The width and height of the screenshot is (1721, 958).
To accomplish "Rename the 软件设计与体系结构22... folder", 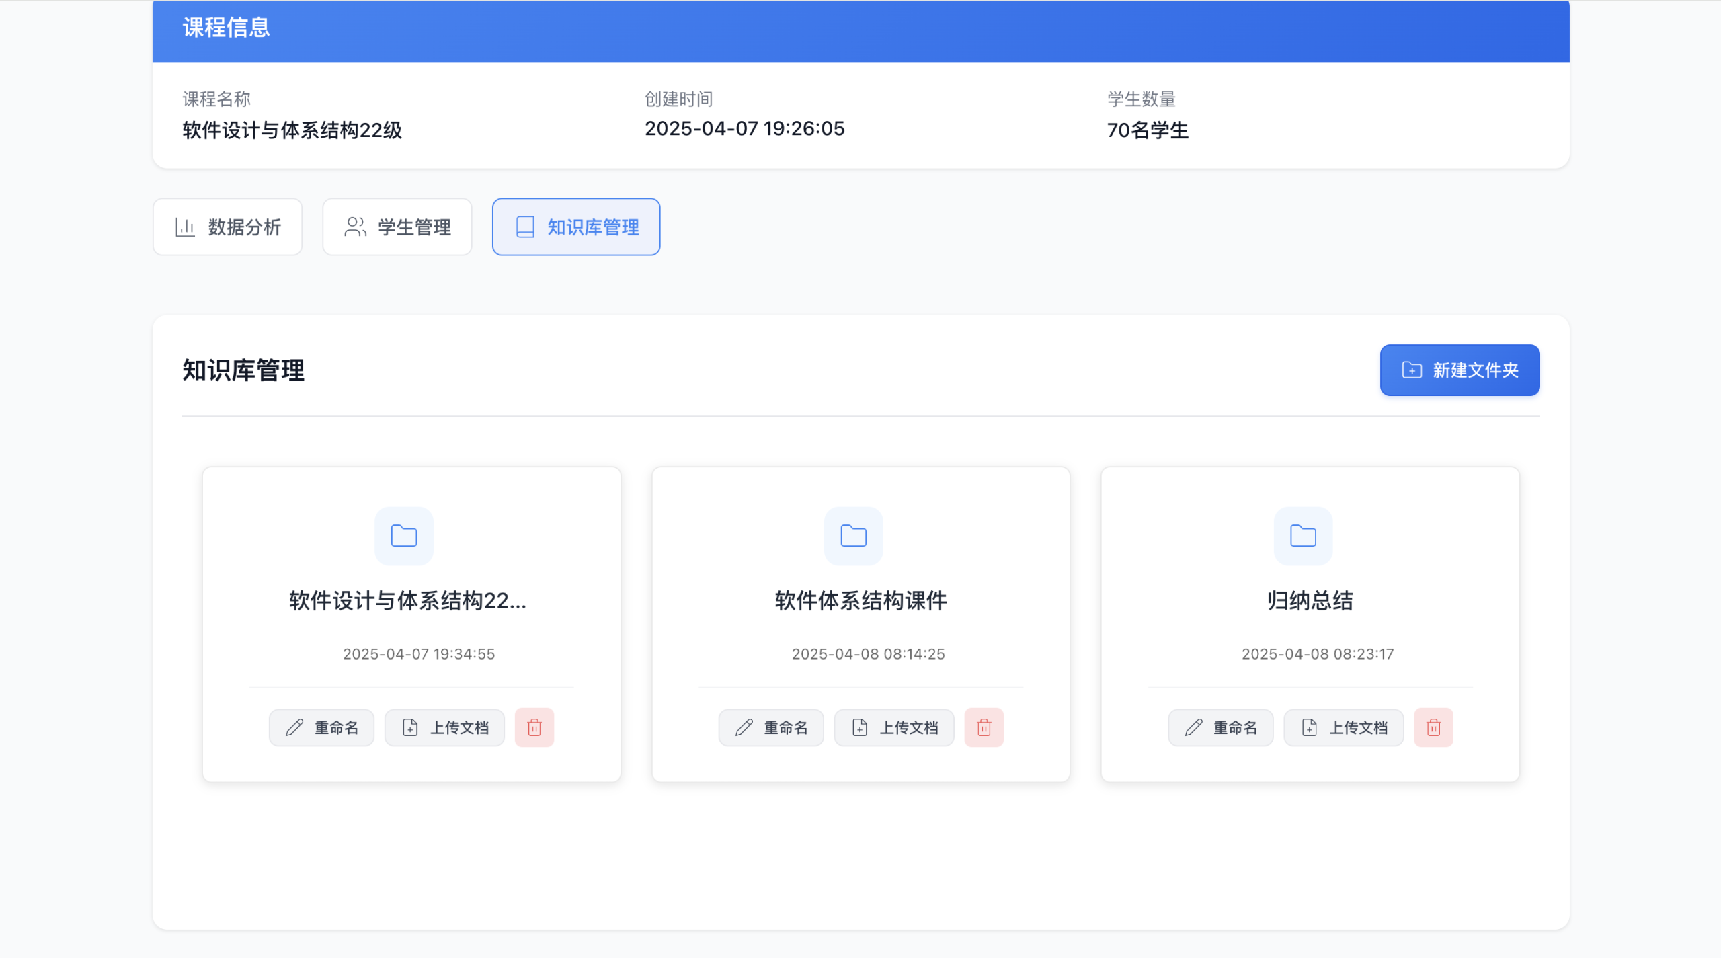I will pyautogui.click(x=322, y=727).
